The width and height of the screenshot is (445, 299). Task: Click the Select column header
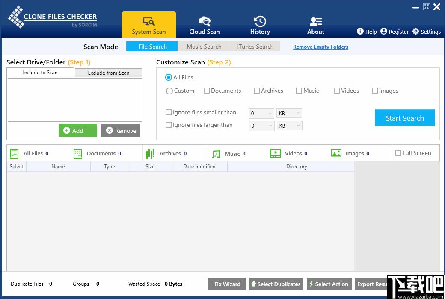click(16, 167)
